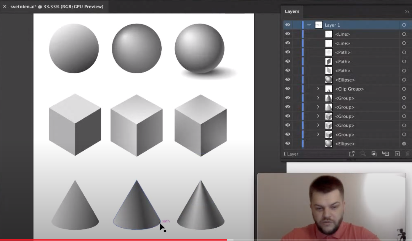Click target circle for Layer 1
412x241 pixels.
tap(404, 25)
